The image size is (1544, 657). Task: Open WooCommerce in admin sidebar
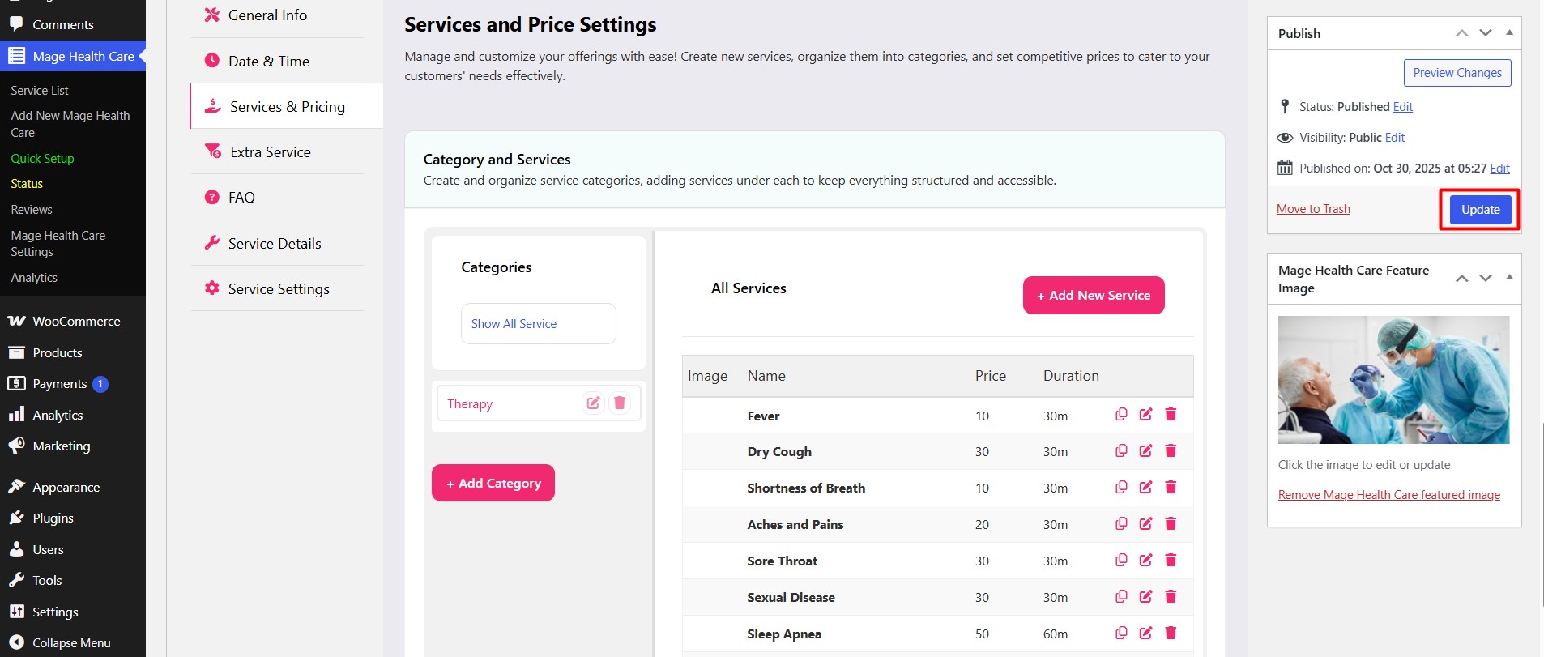tap(75, 322)
